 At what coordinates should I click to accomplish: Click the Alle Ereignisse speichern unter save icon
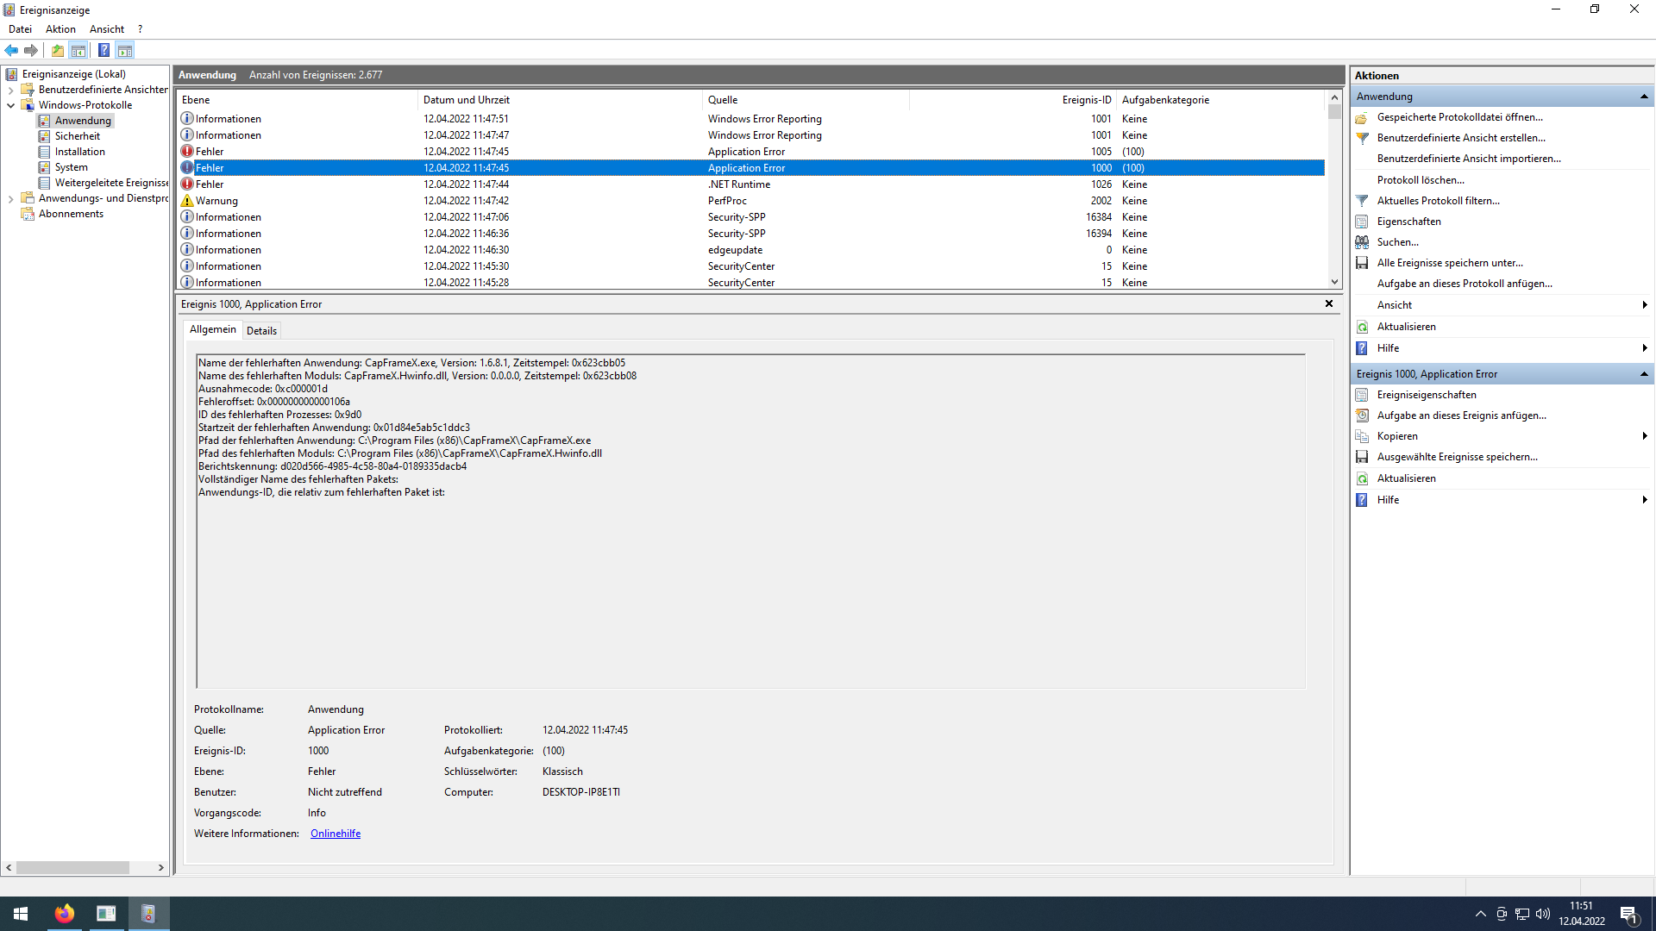click(1362, 263)
